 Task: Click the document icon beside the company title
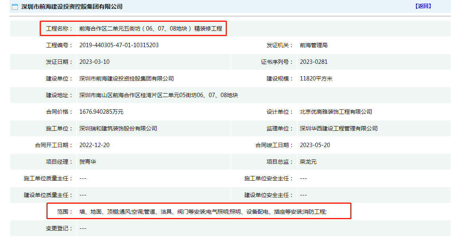tap(15, 7)
